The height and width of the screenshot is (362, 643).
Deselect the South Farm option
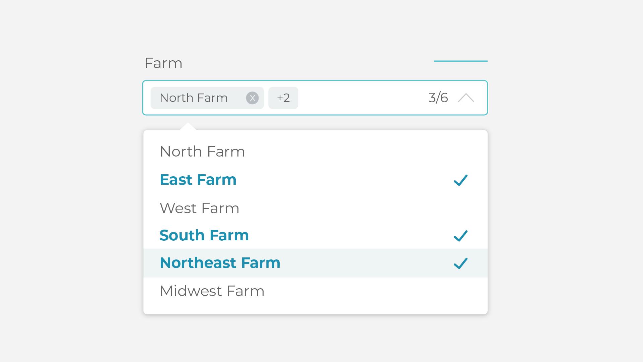click(204, 235)
